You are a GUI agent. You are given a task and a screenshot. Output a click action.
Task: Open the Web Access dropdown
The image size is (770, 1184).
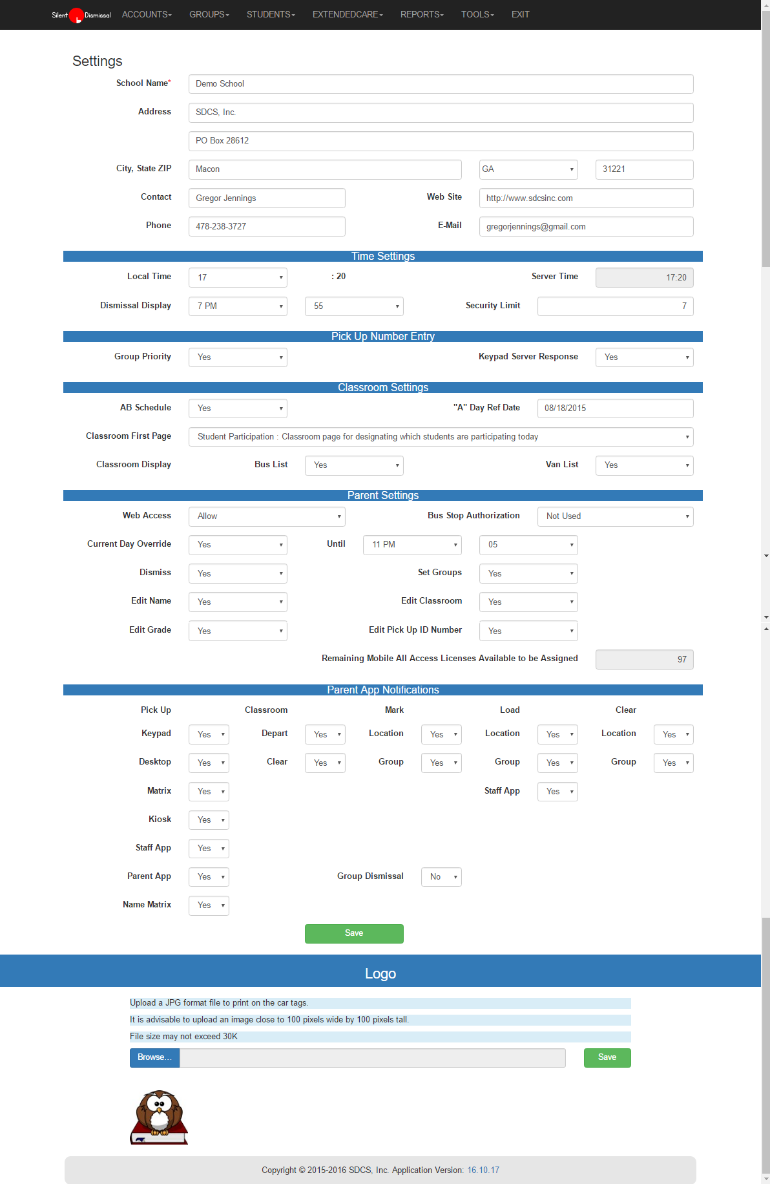click(x=267, y=516)
